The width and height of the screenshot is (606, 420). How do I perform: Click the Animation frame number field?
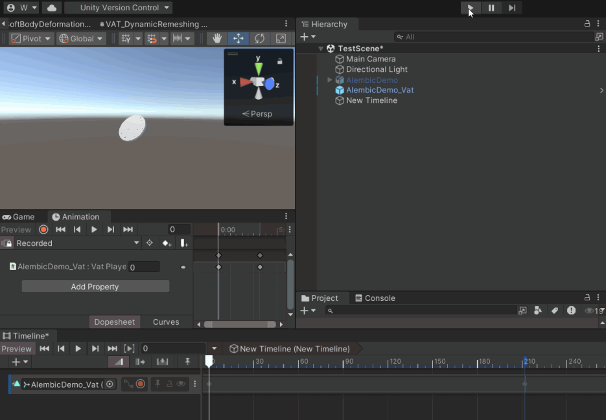(180, 230)
